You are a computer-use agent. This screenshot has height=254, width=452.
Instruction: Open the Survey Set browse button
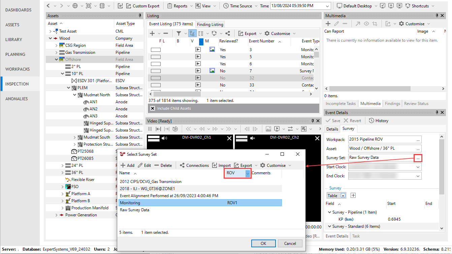coord(418,157)
